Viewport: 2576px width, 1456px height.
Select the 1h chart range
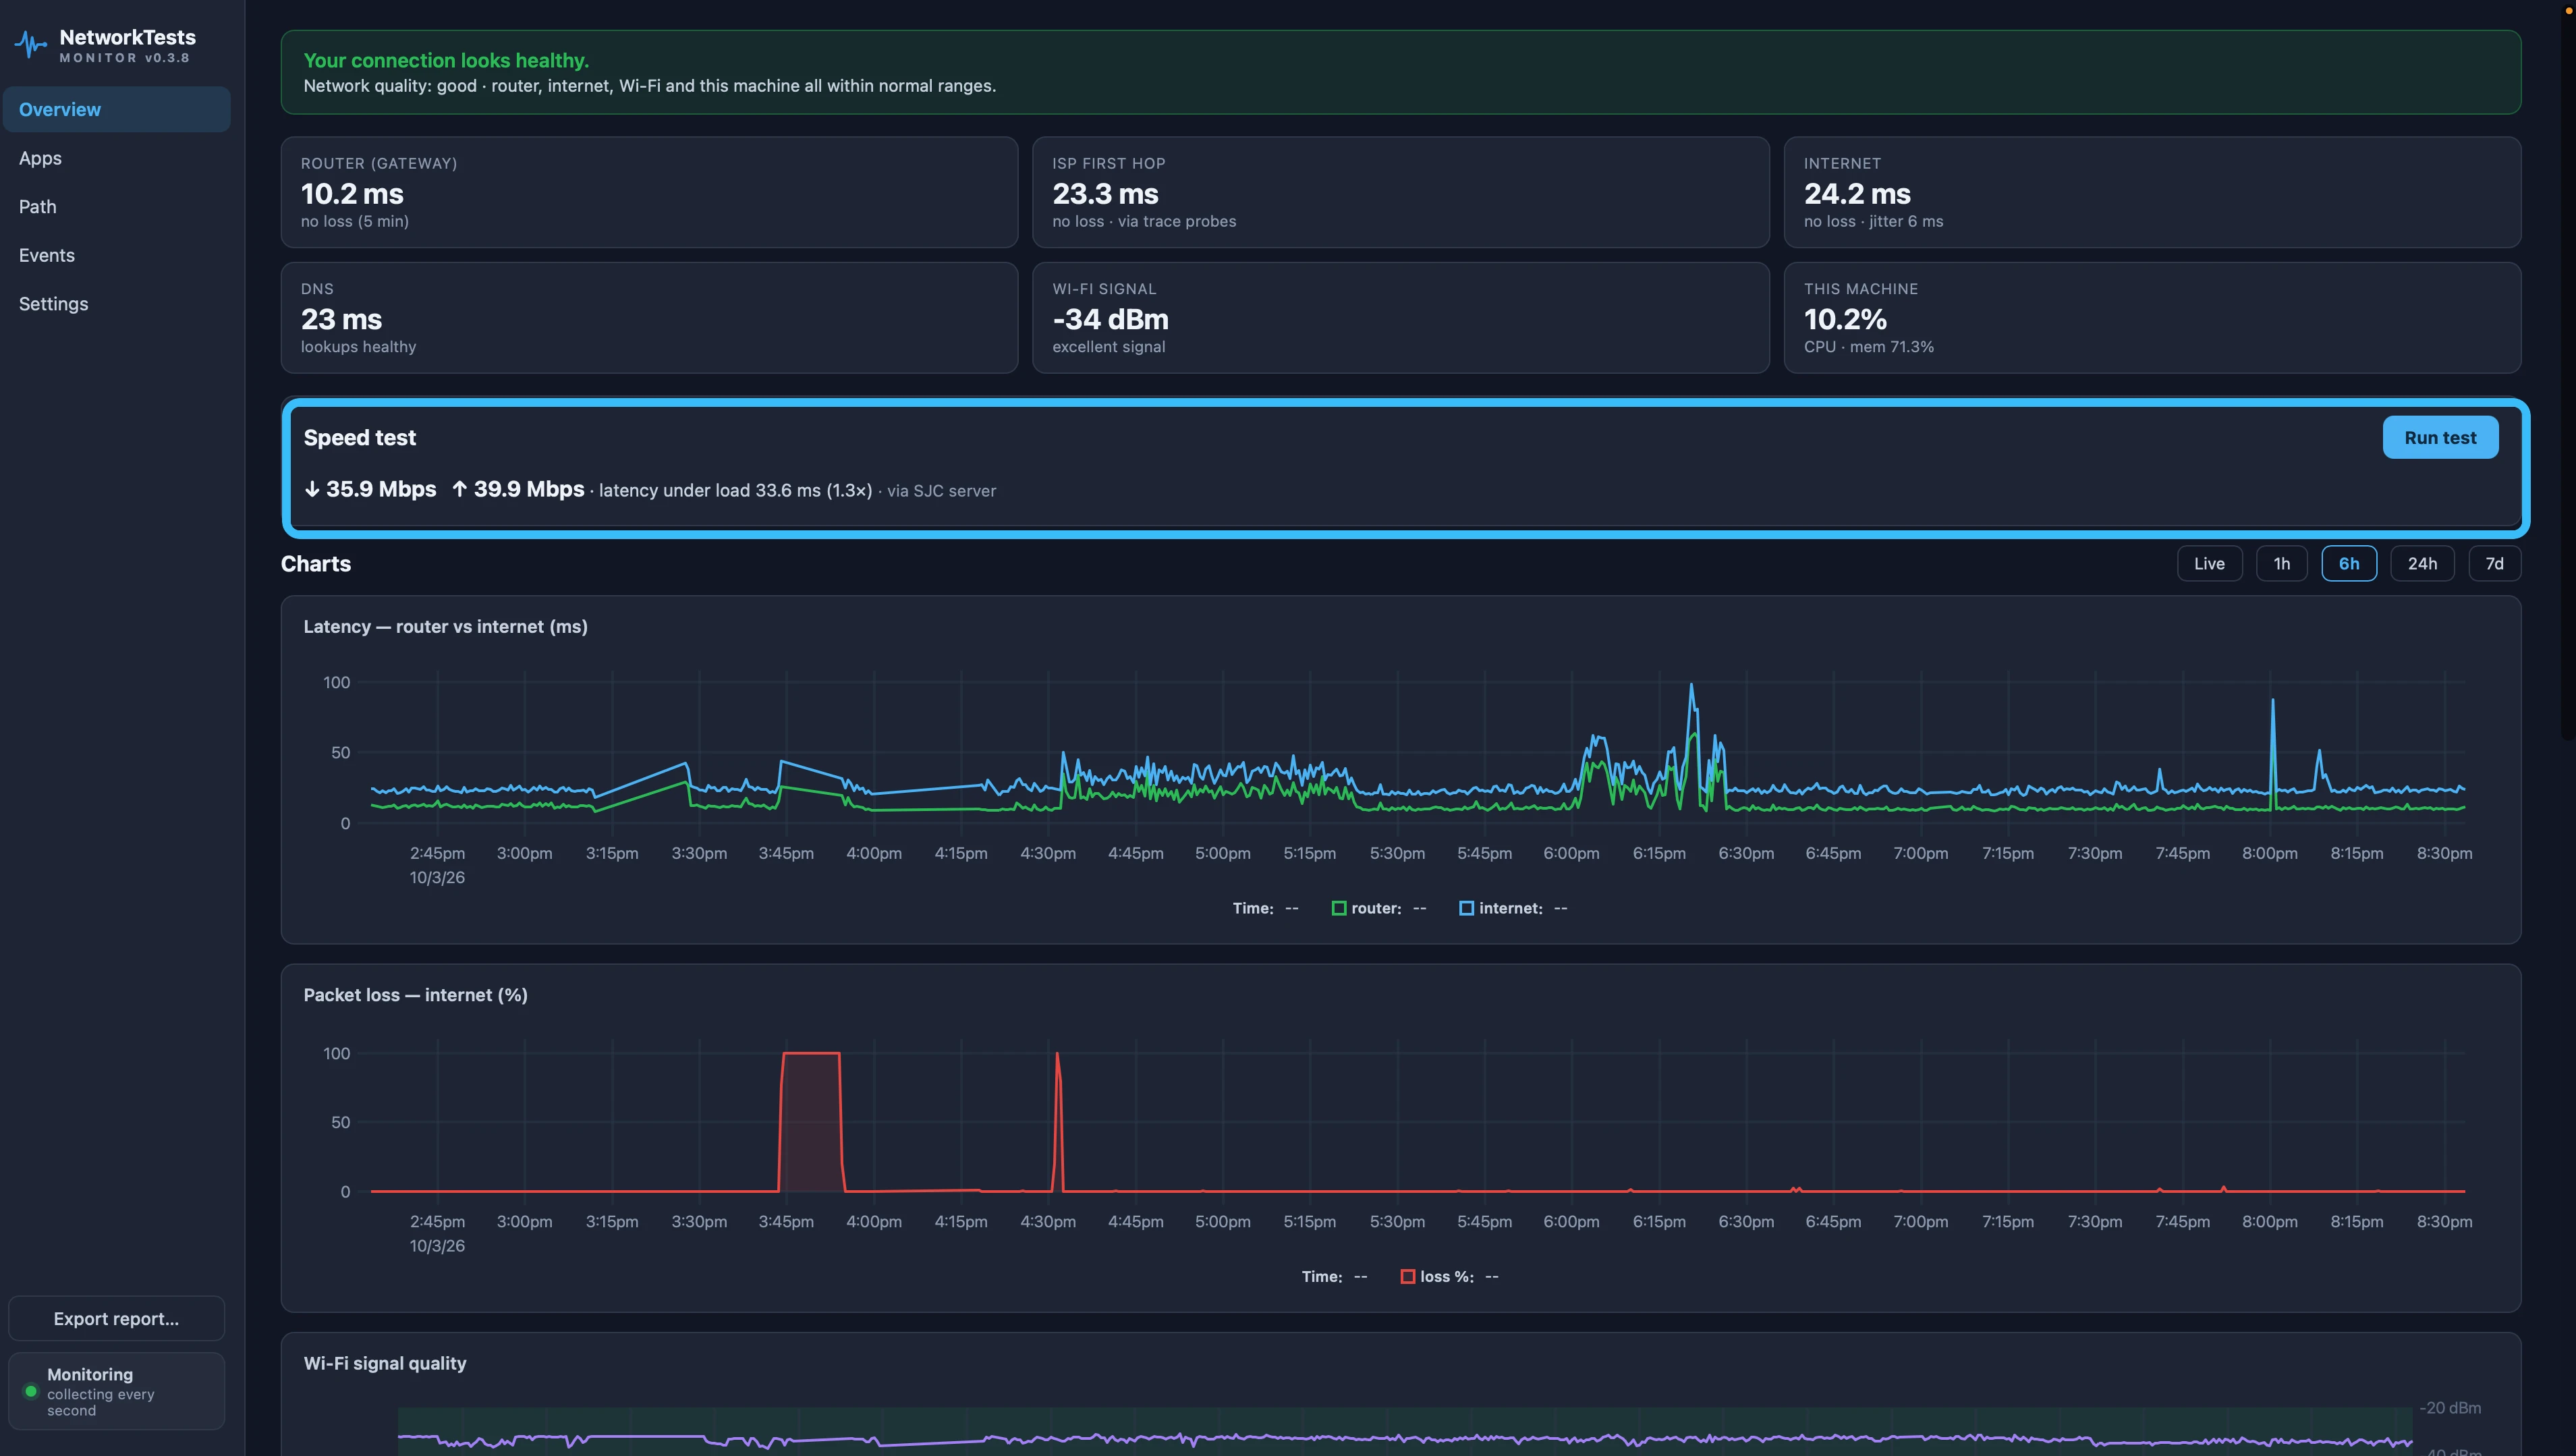2281,563
